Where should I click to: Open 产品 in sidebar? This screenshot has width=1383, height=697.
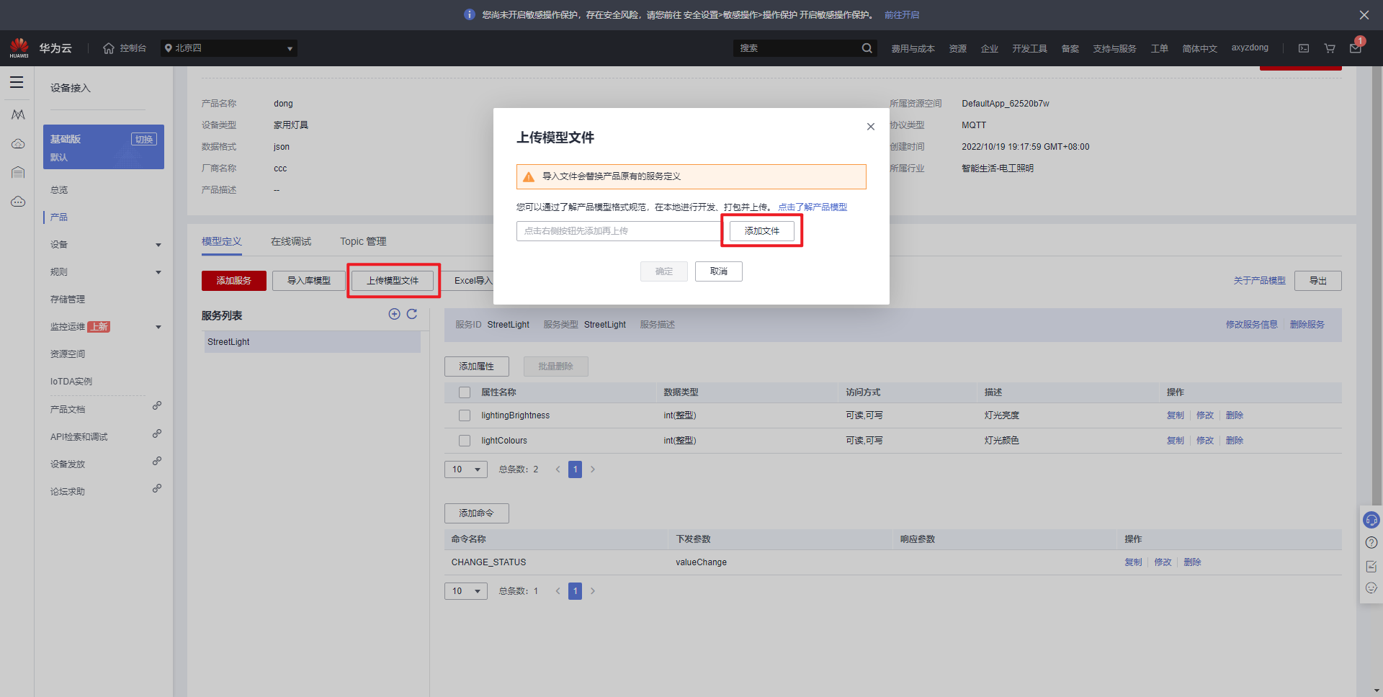pos(59,217)
